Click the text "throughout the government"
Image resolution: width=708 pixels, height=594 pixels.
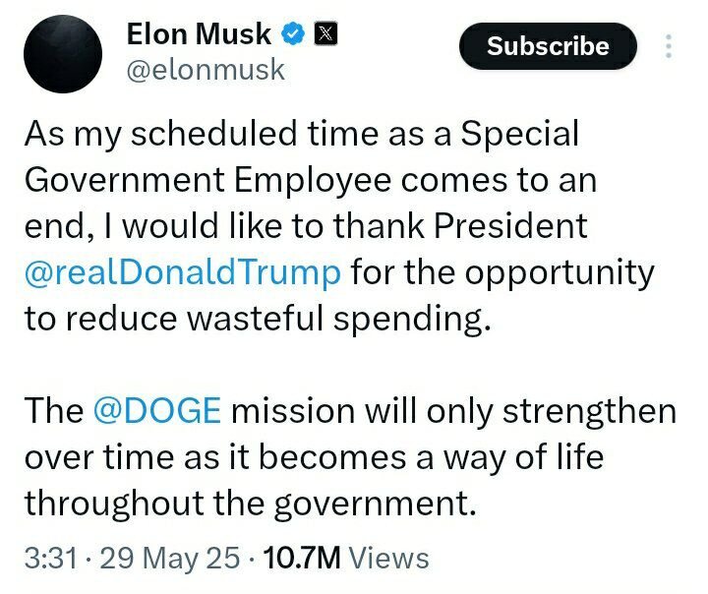250,504
